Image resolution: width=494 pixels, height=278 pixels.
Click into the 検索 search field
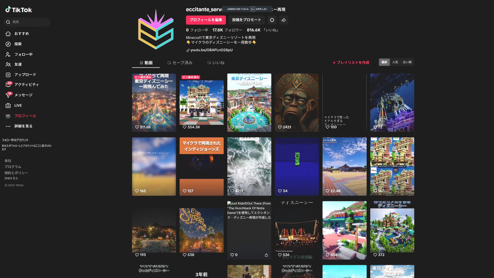[x=27, y=22]
